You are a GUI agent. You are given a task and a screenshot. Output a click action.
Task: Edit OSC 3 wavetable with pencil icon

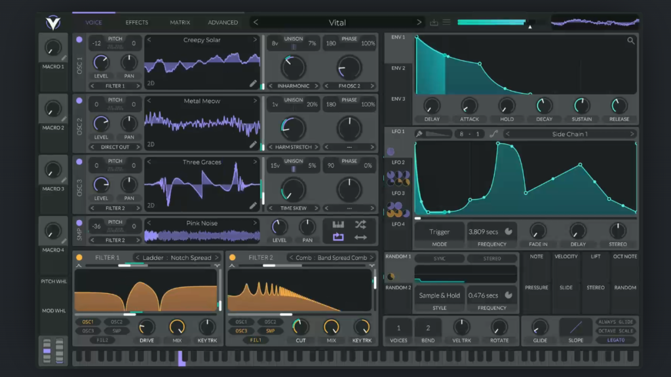tap(253, 206)
